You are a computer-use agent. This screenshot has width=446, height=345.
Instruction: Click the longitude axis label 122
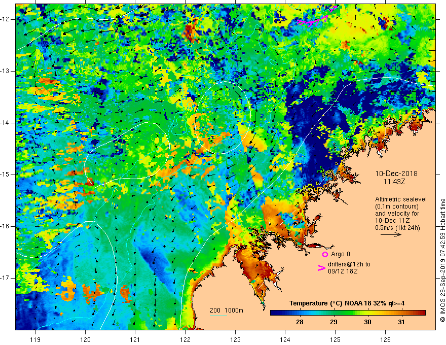coord(185,339)
